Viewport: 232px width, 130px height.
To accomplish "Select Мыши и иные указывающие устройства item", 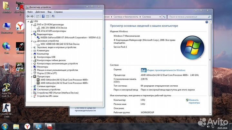I will (x=57, y=70).
